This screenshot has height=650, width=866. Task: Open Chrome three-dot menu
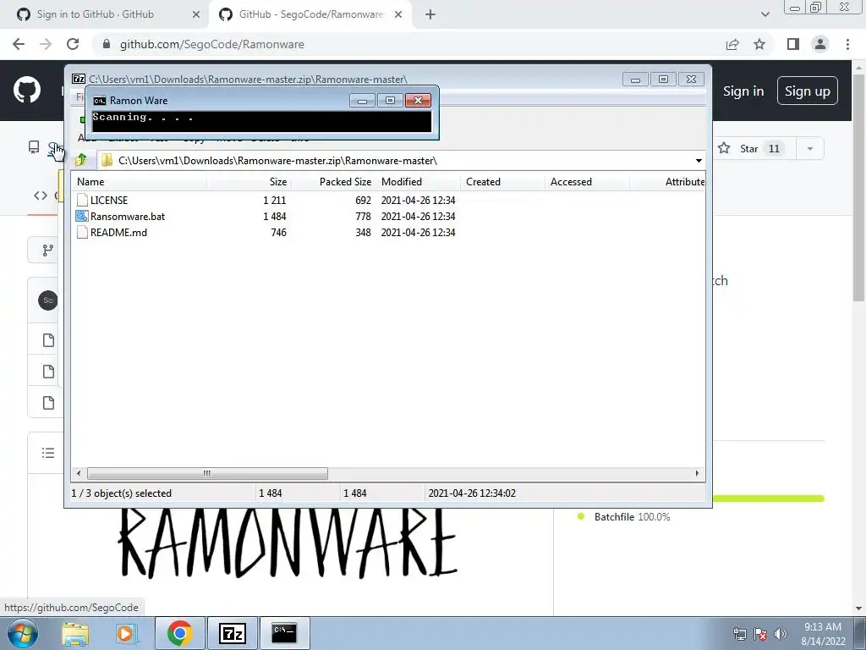tap(847, 44)
